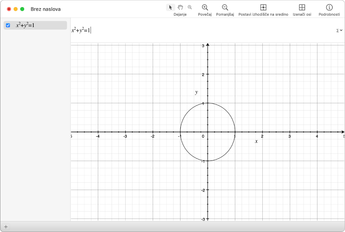Click the Izenači osi grid icon

[302, 7]
